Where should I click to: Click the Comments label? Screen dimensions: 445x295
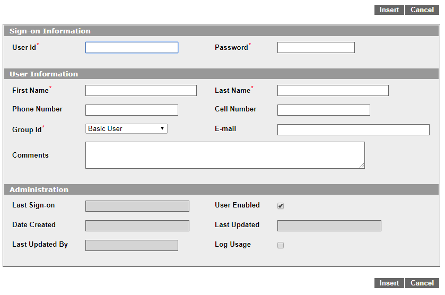pos(30,155)
